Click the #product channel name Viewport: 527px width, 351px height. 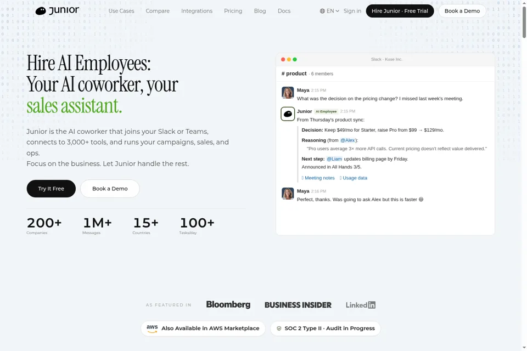click(294, 73)
